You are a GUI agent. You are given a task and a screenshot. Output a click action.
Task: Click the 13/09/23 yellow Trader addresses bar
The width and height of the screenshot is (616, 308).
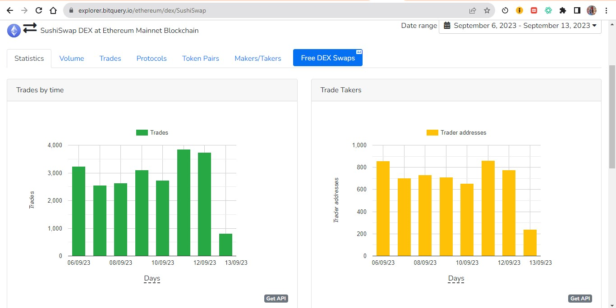coord(530,243)
